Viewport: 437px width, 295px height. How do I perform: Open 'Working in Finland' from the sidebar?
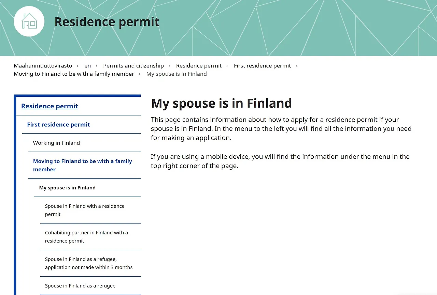(x=56, y=143)
